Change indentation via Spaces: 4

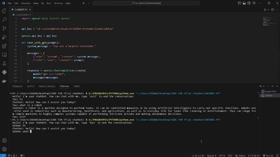[x=211, y=155]
